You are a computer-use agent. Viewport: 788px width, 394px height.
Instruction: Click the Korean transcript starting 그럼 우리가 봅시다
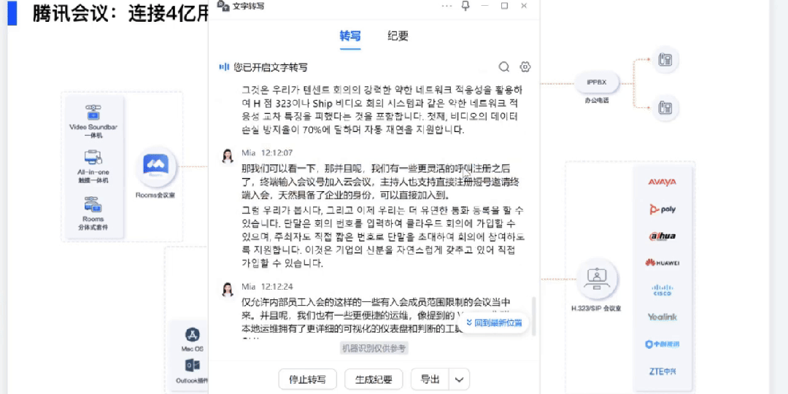coord(383,236)
